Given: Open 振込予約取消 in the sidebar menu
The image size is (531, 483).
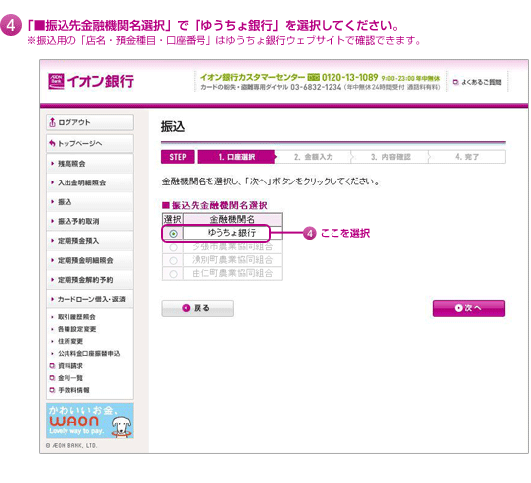Looking at the screenshot, I should click(x=89, y=221).
